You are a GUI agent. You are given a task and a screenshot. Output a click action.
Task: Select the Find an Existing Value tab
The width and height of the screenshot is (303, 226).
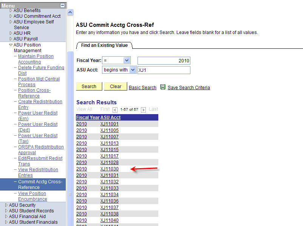pos(104,45)
